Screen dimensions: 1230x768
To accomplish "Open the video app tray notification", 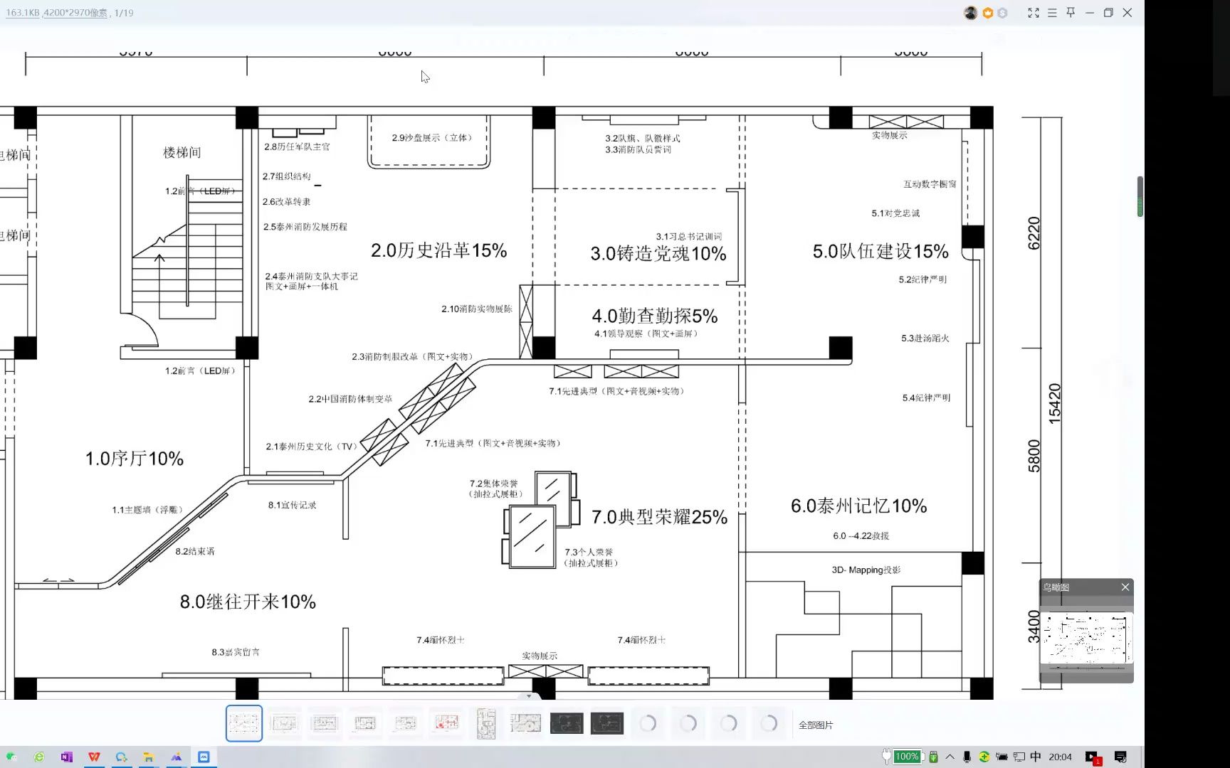I will coord(1093,757).
